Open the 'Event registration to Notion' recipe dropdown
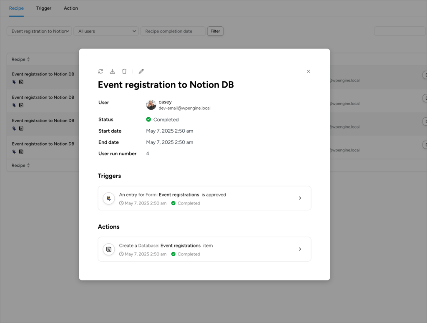The image size is (427, 323). click(x=39, y=31)
